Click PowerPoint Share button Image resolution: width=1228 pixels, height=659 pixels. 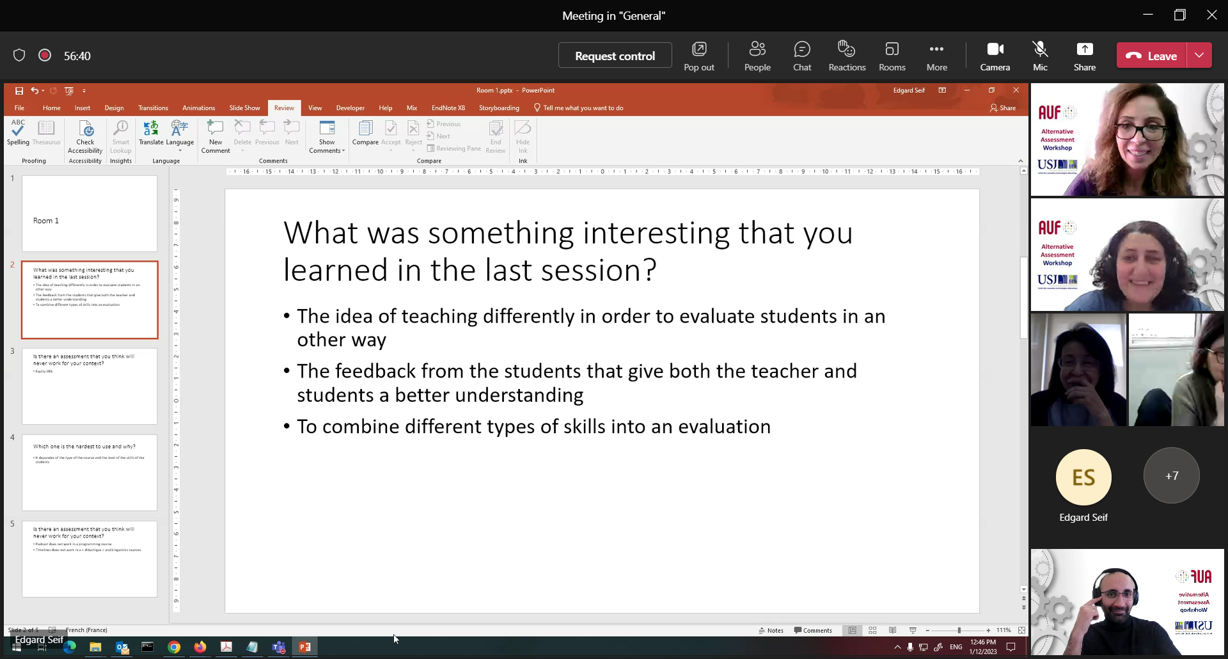(x=1003, y=108)
